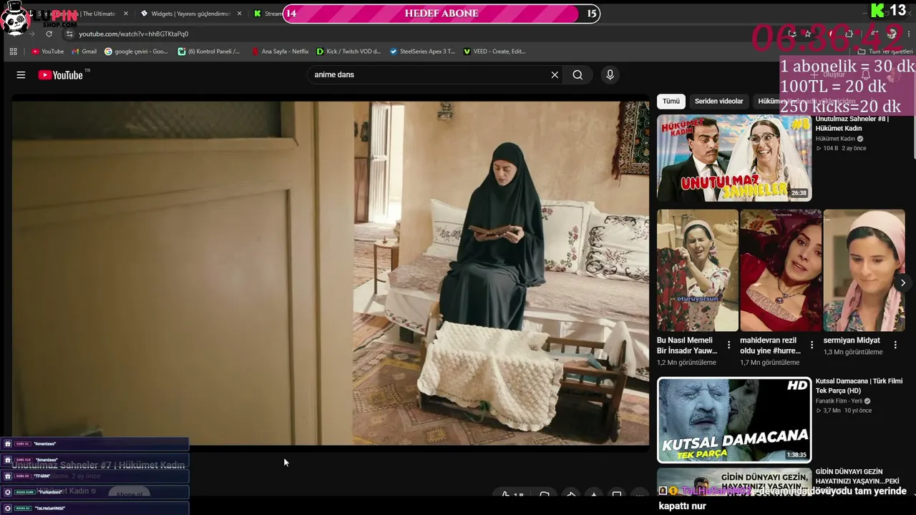Open the YouTube hamburger guide menu
The image size is (916, 515).
(21, 75)
